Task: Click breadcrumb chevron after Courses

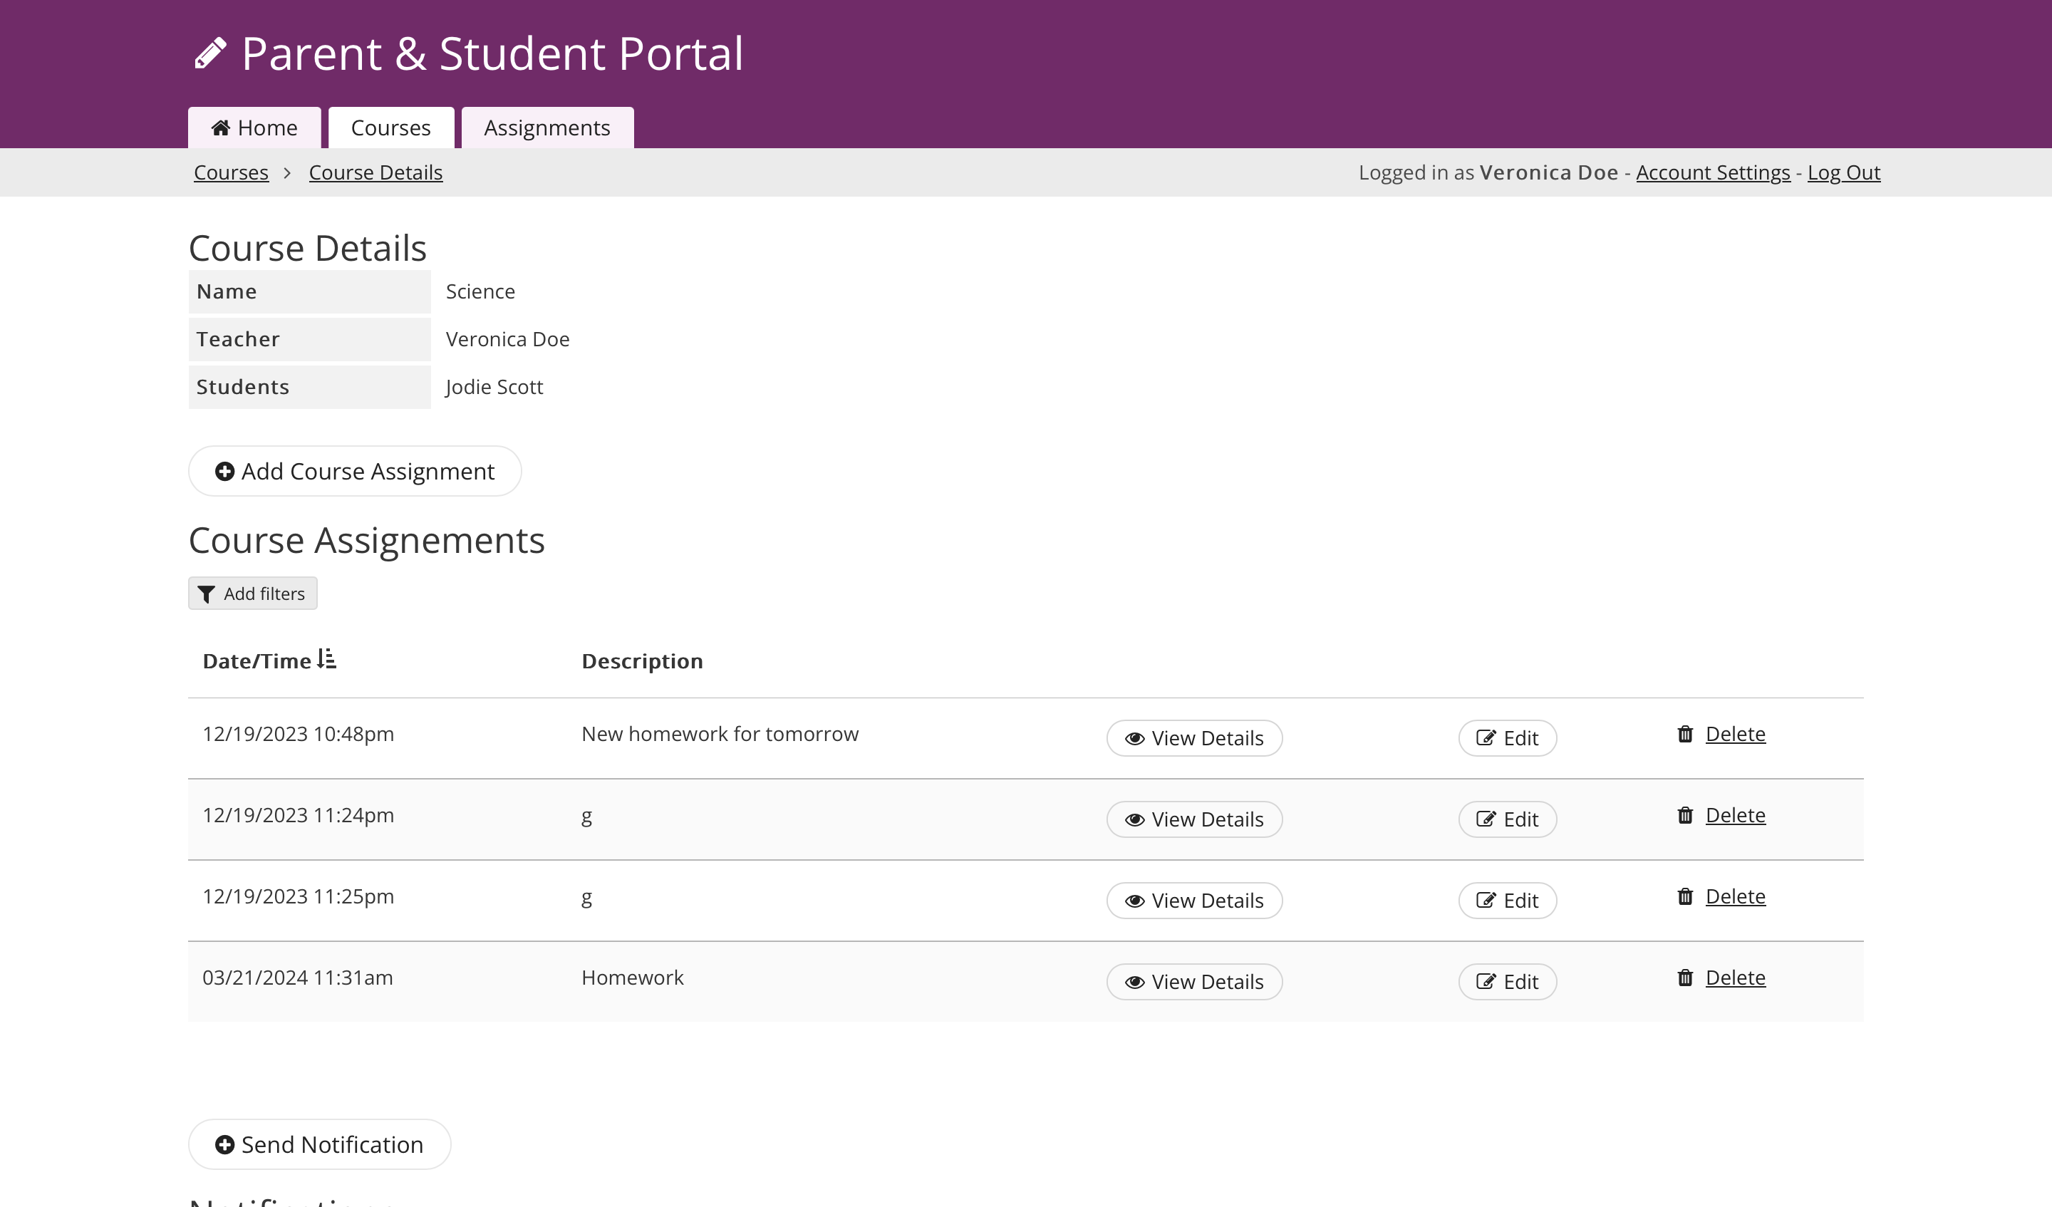Action: (287, 172)
